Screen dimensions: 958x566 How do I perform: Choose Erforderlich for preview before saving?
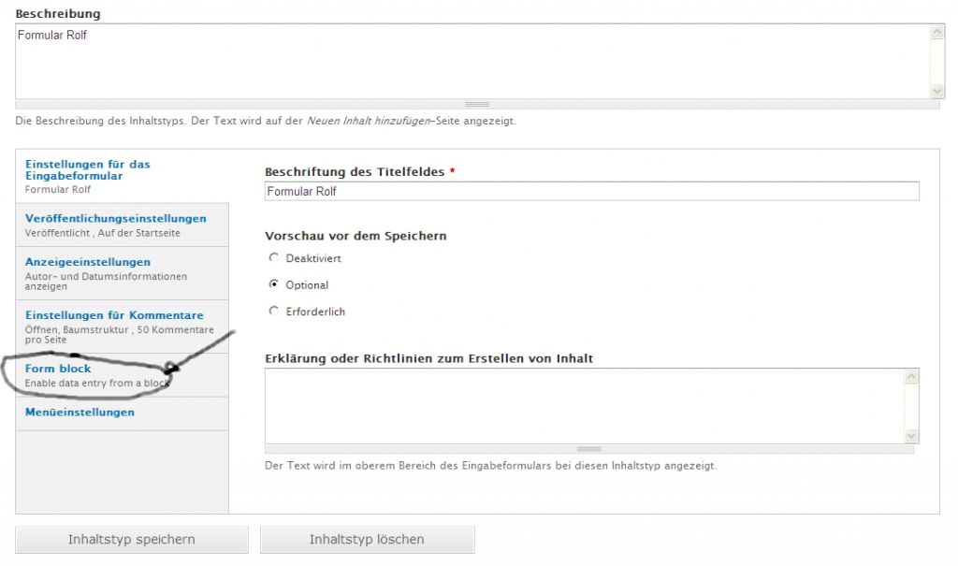point(273,312)
